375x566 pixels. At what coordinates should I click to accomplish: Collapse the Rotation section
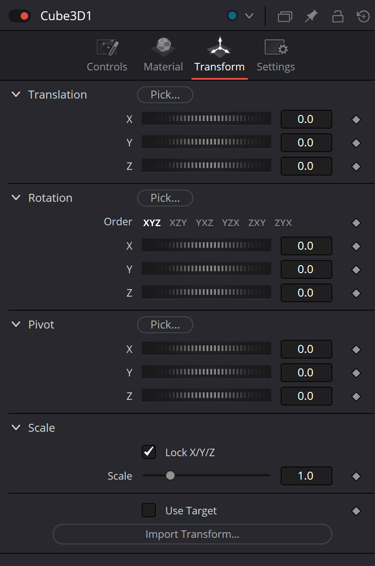[16, 198]
